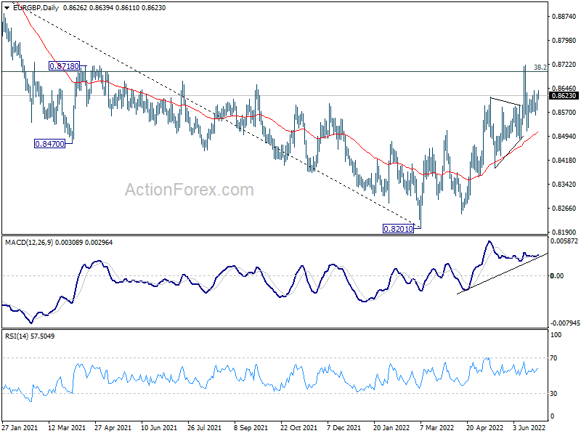This screenshot has height=436, width=581.
Task: Click the 20 Apr 2022 date label
Action: [484, 428]
